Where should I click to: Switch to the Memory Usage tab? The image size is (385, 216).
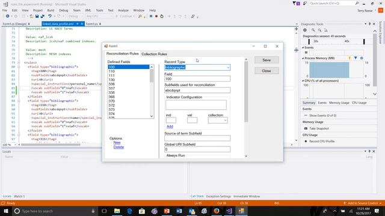click(x=339, y=103)
